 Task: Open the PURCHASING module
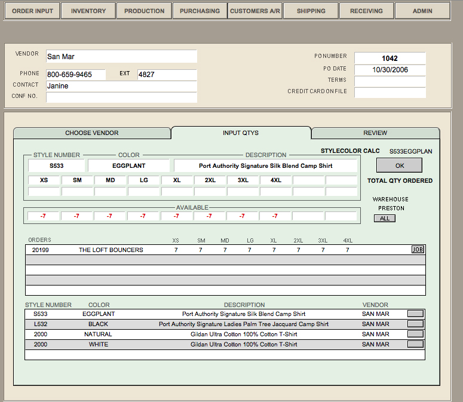tap(200, 11)
